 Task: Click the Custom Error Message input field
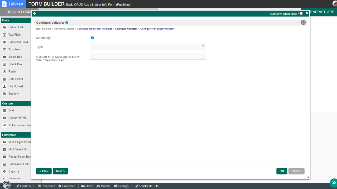pos(148,56)
